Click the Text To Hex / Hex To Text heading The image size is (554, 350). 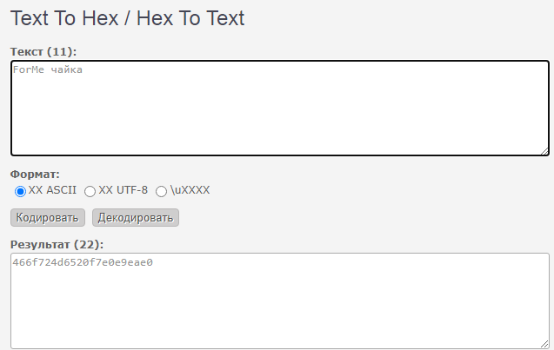click(128, 18)
